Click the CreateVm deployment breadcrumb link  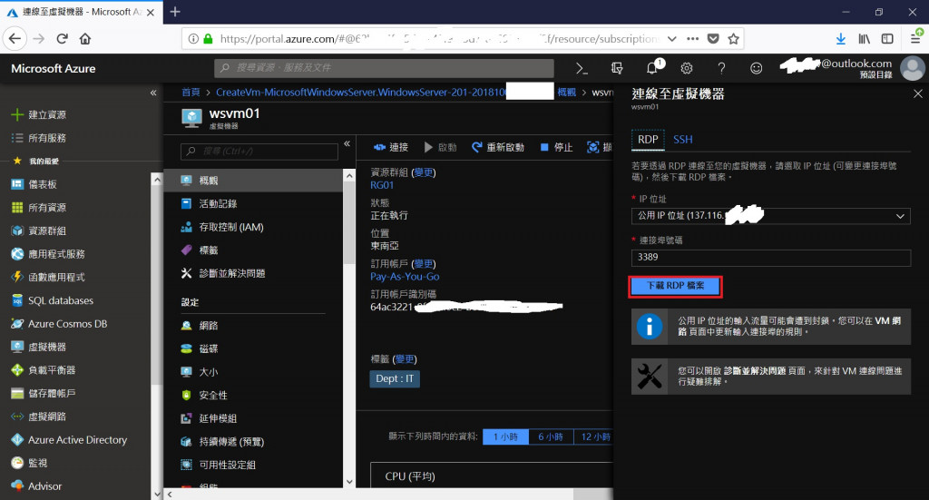361,93
